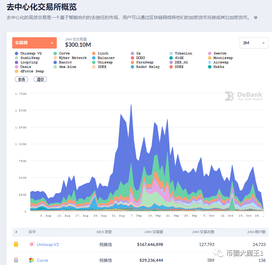Click the gold rank 1 medal icon
272x265 pixels.
tap(16, 244)
